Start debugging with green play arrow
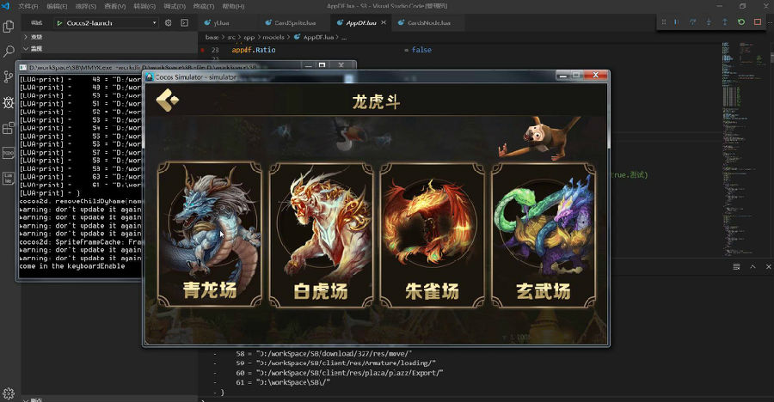The height and width of the screenshot is (402, 774). (59, 22)
